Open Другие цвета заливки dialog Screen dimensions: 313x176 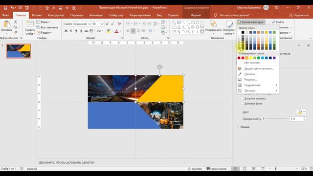pyautogui.click(x=259, y=68)
